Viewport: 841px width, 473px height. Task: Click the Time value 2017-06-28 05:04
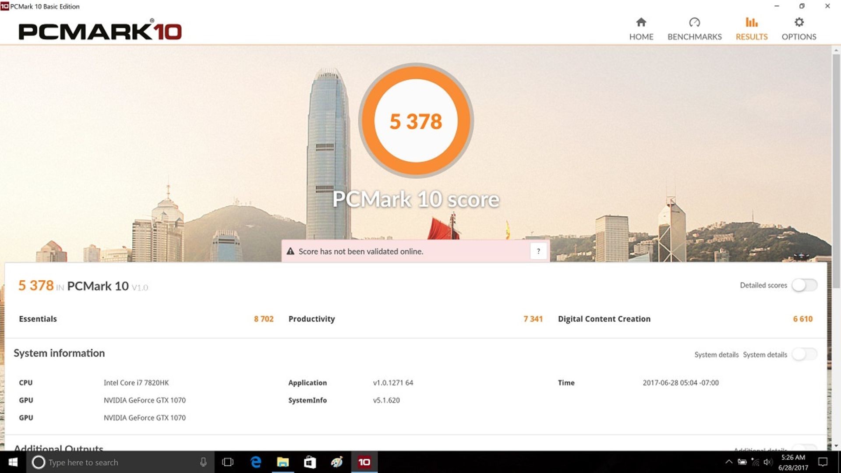[681, 383]
